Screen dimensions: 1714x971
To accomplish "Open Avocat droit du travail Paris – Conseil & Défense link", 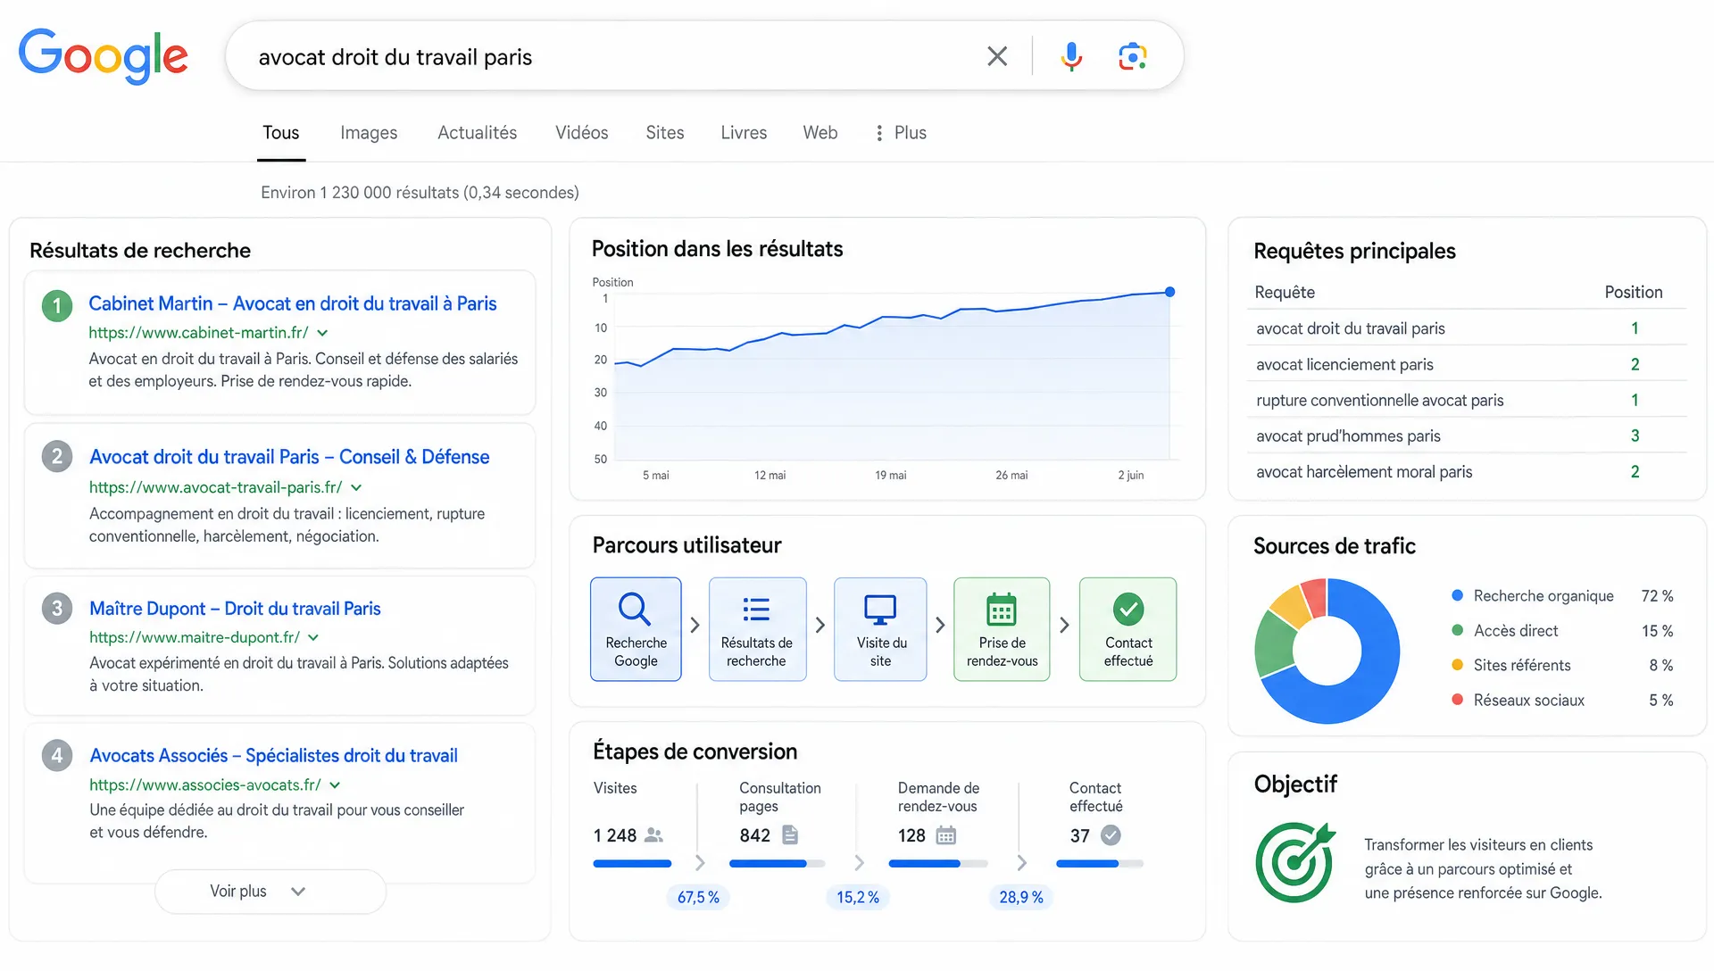I will click(289, 457).
